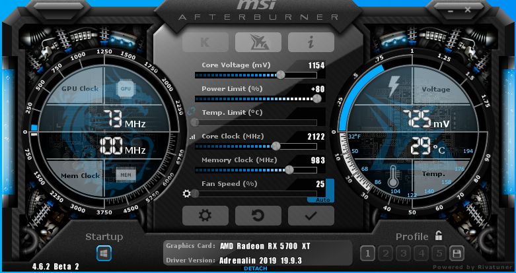The width and height of the screenshot is (516, 273).
Task: Click the fan speed gear icon
Action: (x=186, y=194)
